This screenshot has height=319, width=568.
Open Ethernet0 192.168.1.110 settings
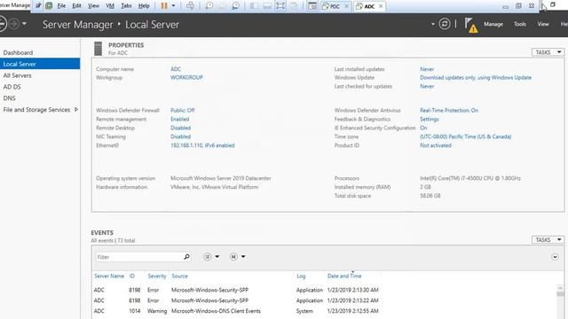(202, 145)
